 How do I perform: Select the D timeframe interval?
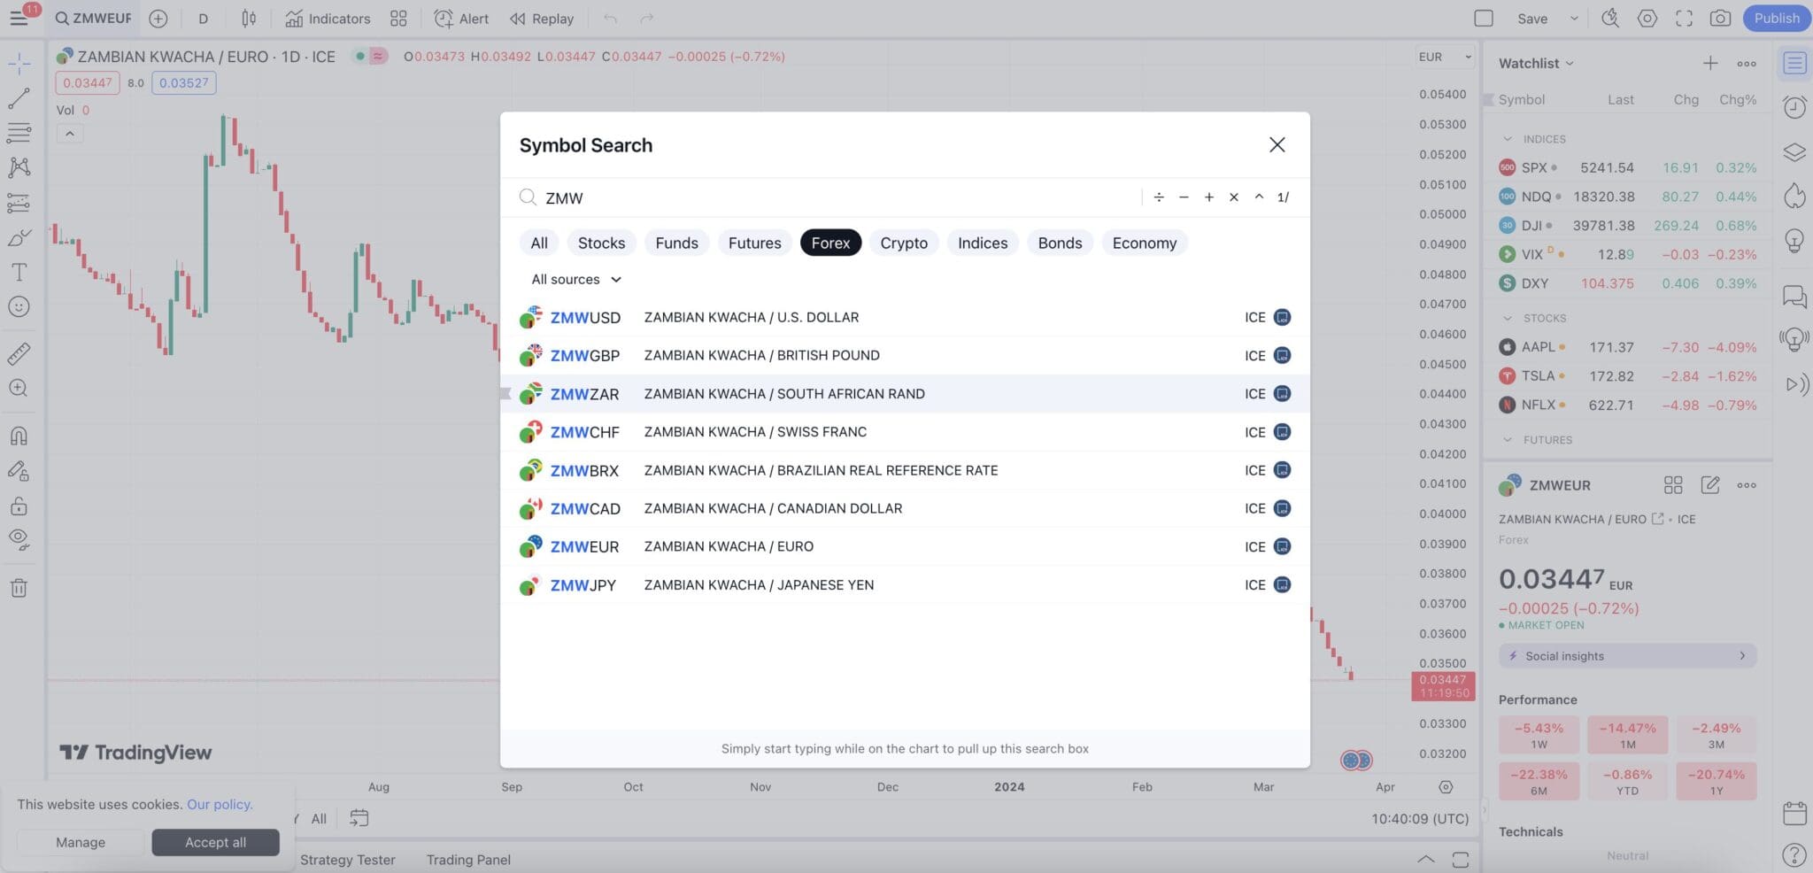pyautogui.click(x=203, y=19)
